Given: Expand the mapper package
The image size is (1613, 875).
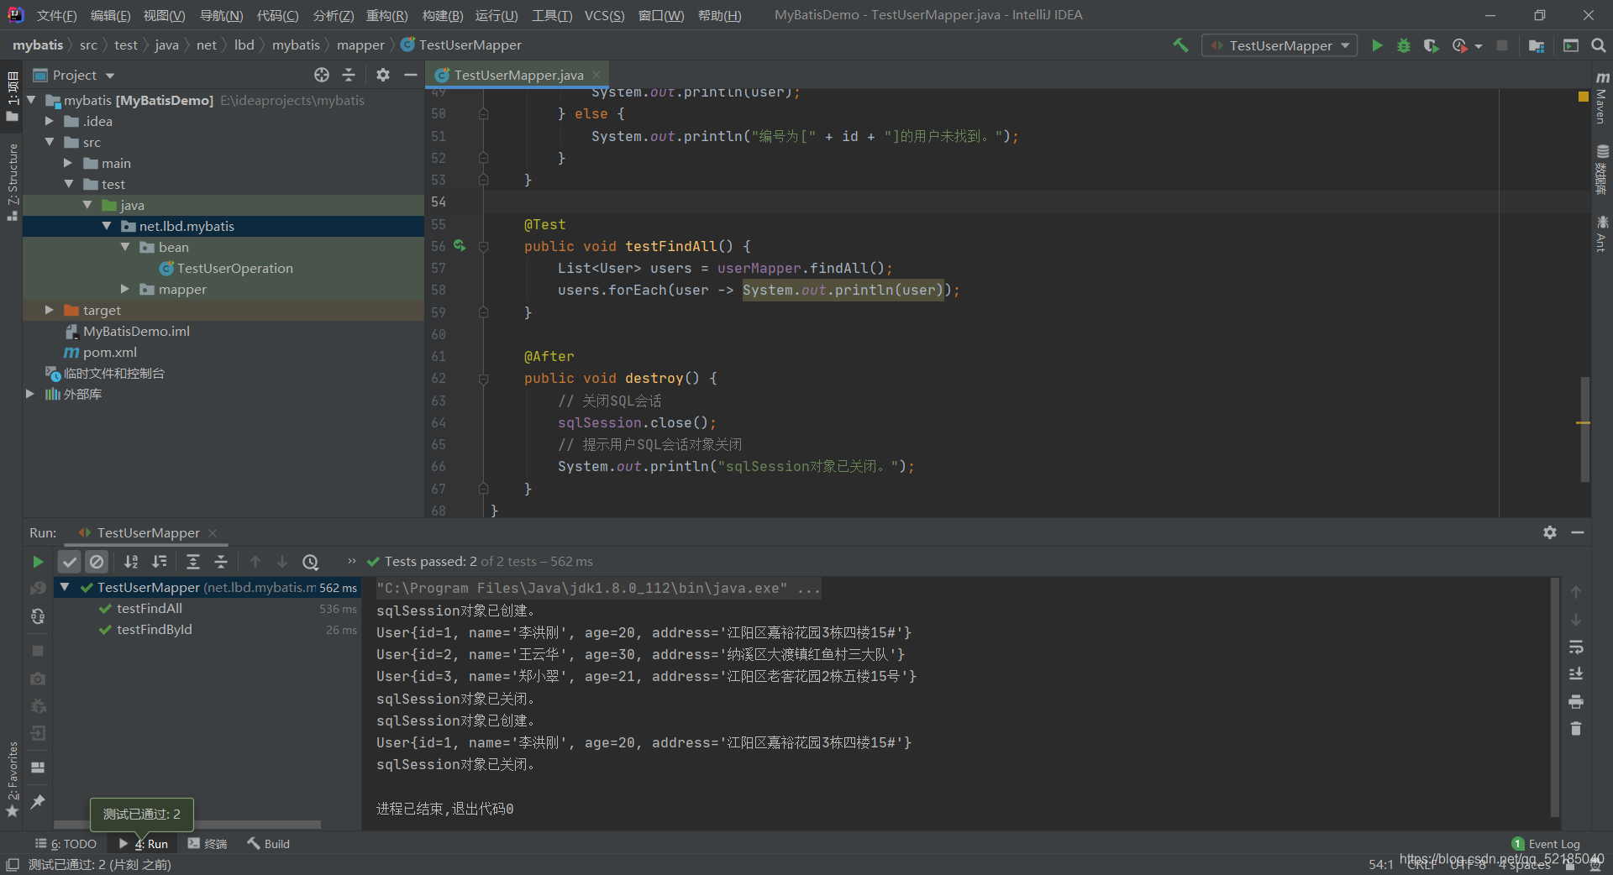Looking at the screenshot, I should [x=125, y=289].
